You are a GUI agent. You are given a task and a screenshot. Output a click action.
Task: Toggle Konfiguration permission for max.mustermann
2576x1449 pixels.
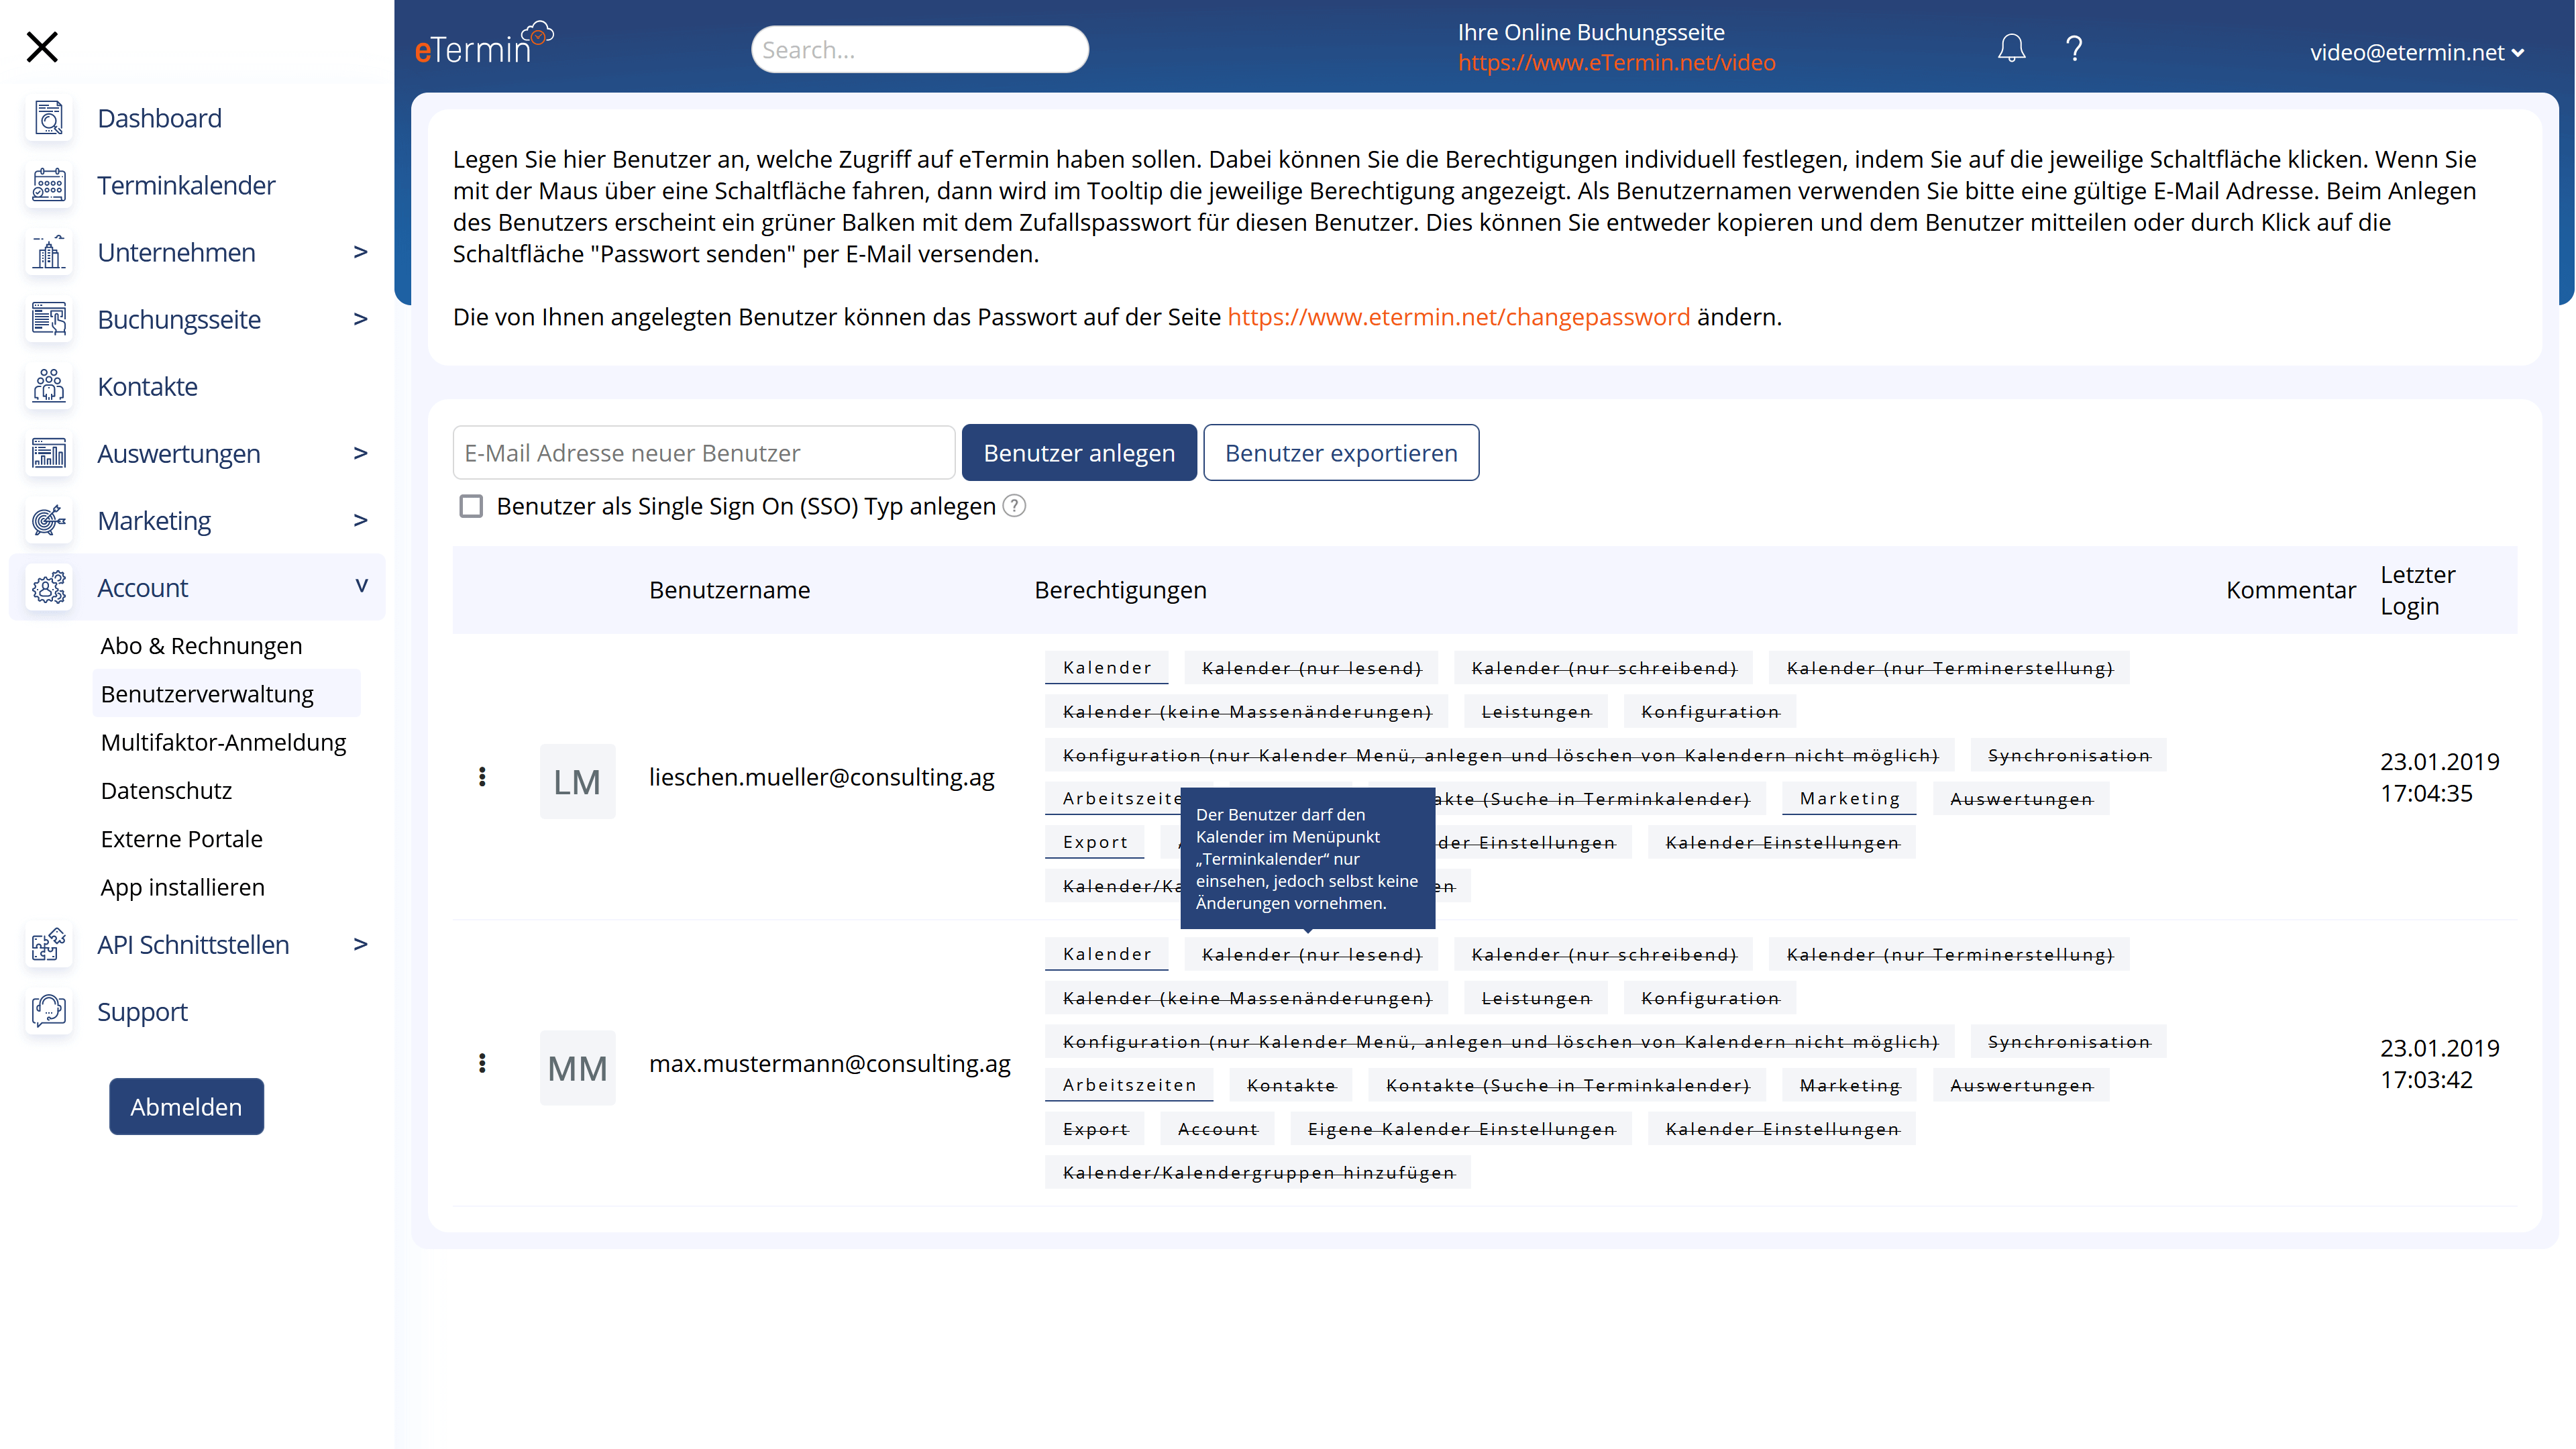(1709, 998)
